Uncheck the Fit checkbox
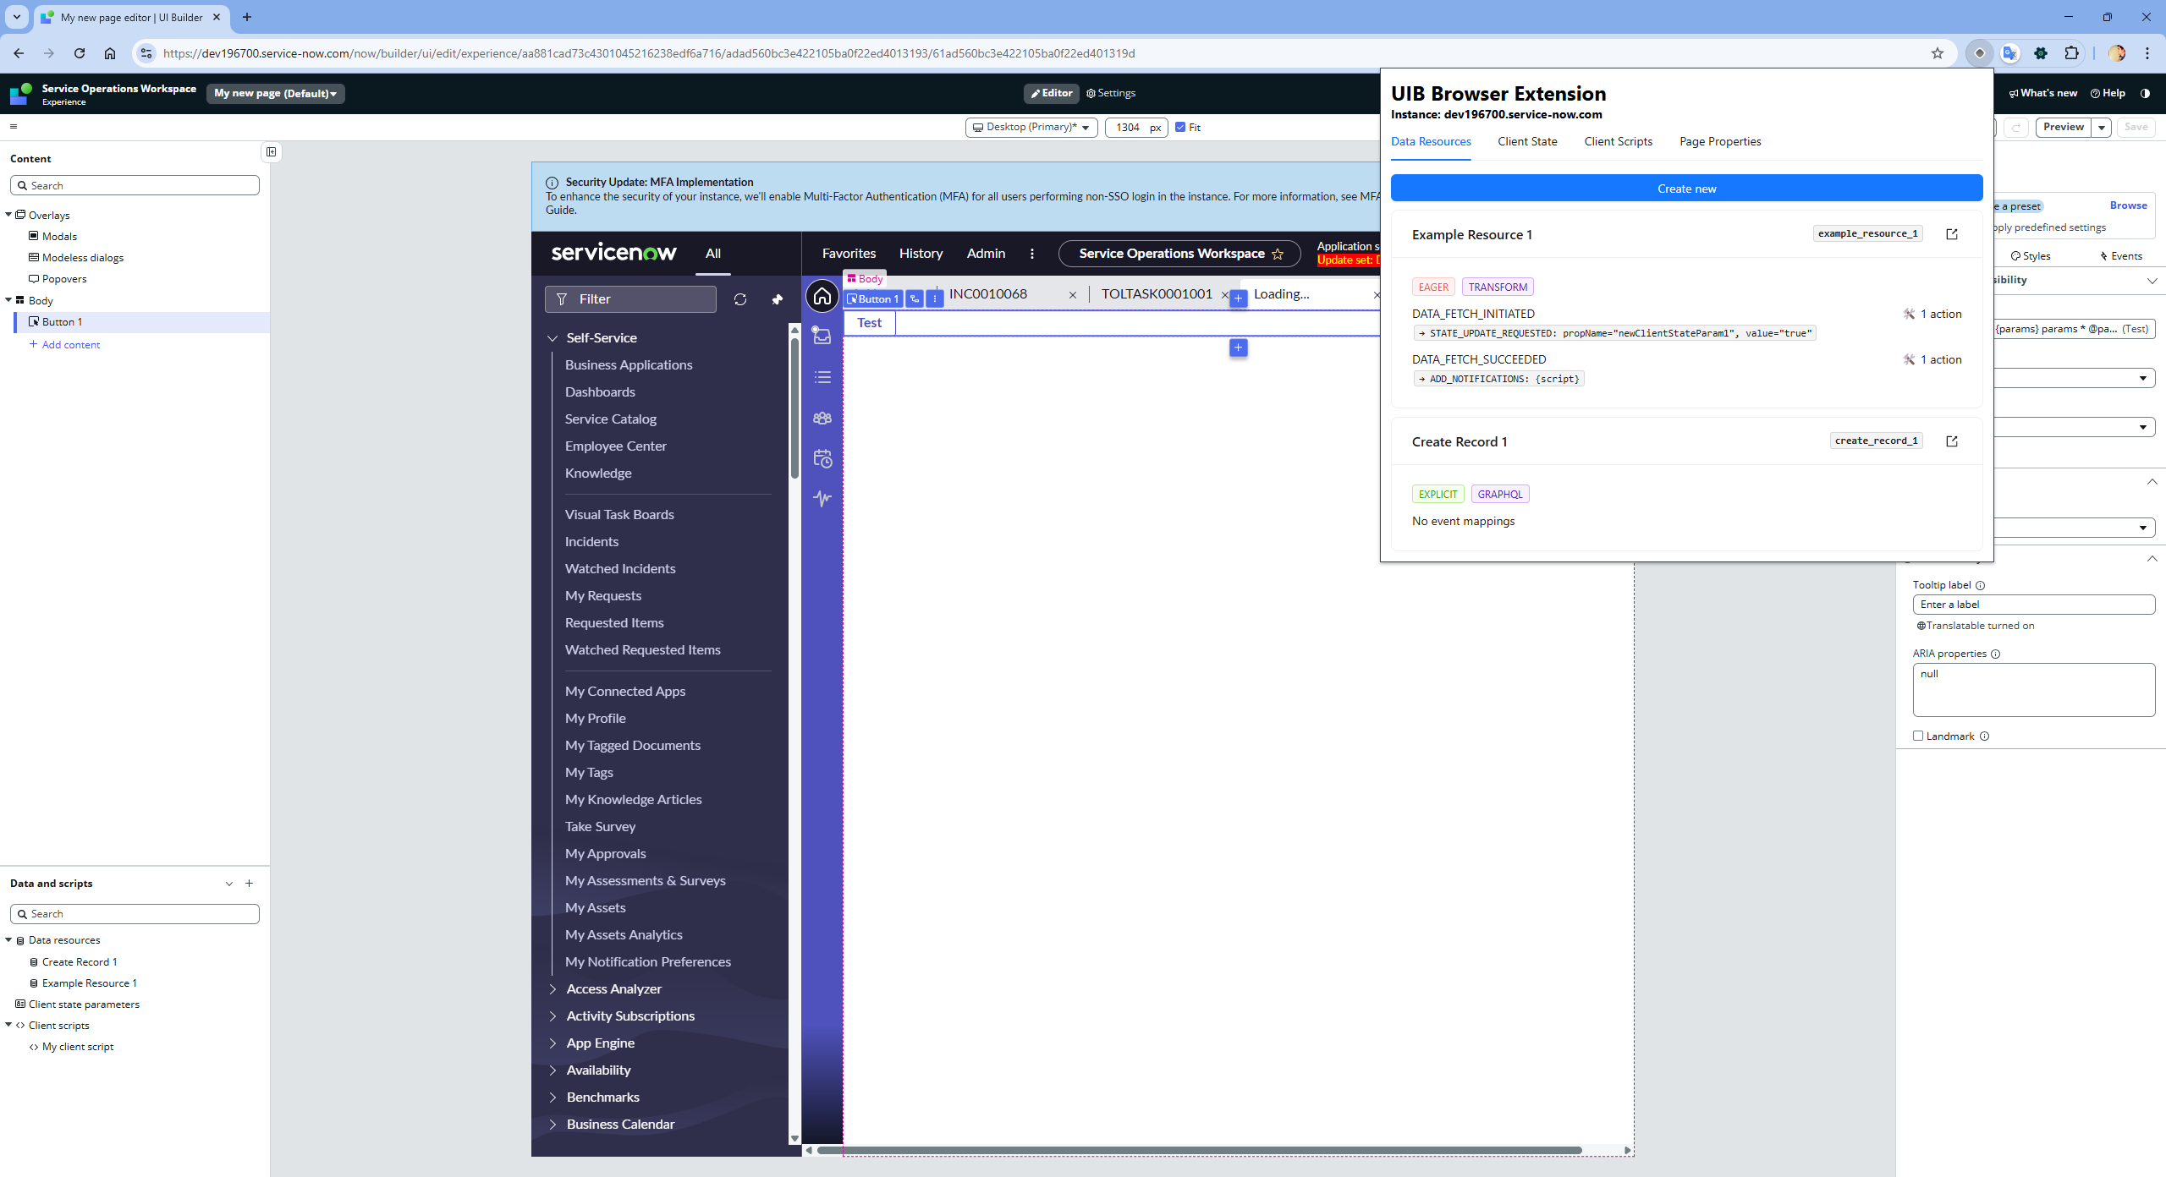The image size is (2166, 1177). click(x=1180, y=128)
